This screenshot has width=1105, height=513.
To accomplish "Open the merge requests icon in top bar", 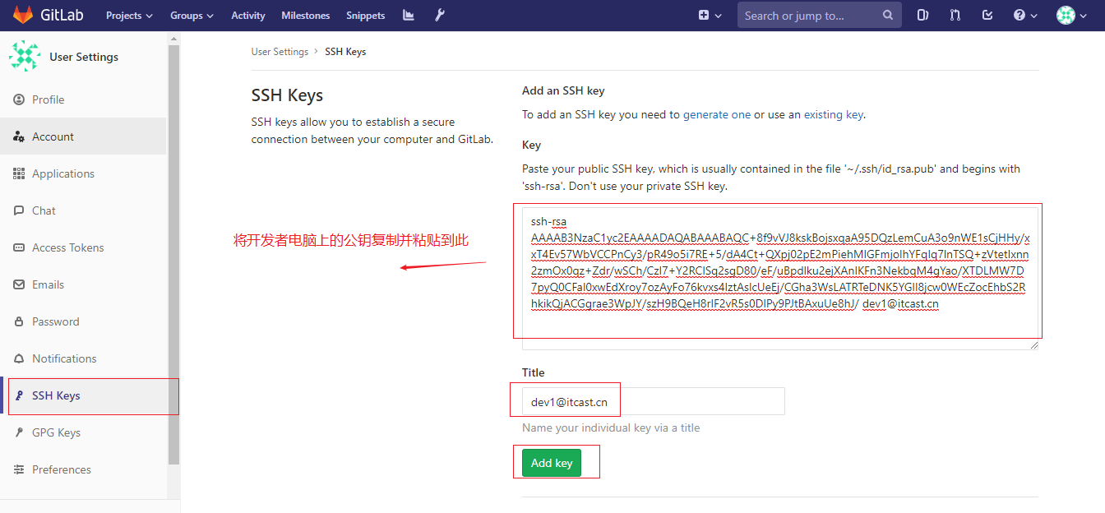I will [955, 15].
